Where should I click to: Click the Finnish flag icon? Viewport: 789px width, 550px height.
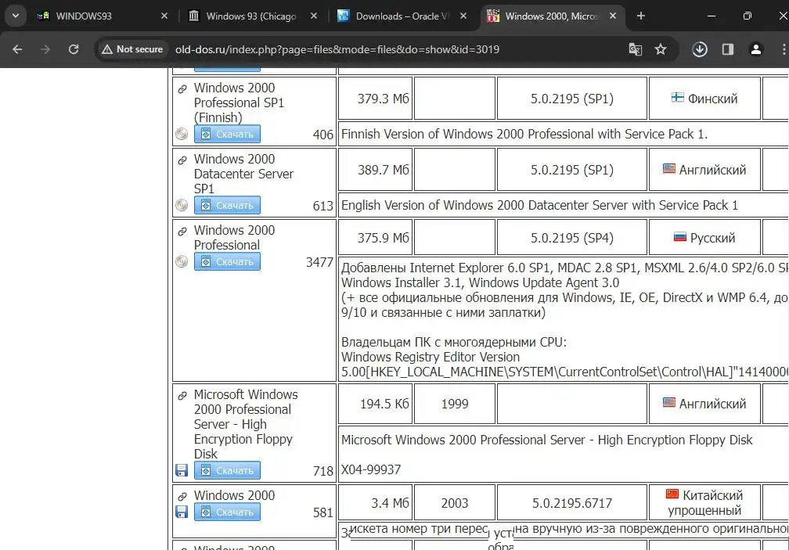677,98
